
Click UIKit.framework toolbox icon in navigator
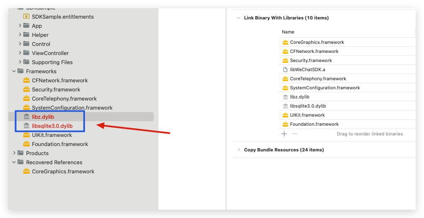(26, 135)
